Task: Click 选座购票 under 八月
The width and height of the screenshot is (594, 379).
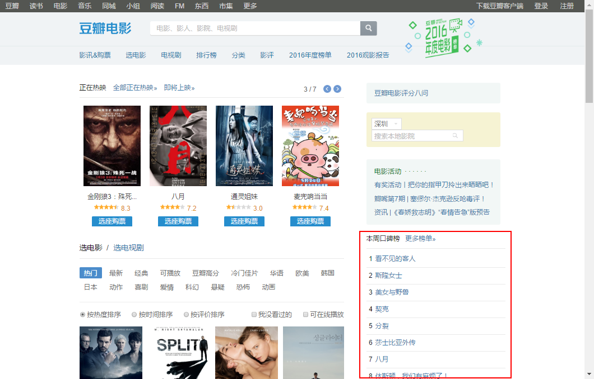Action: (178, 221)
